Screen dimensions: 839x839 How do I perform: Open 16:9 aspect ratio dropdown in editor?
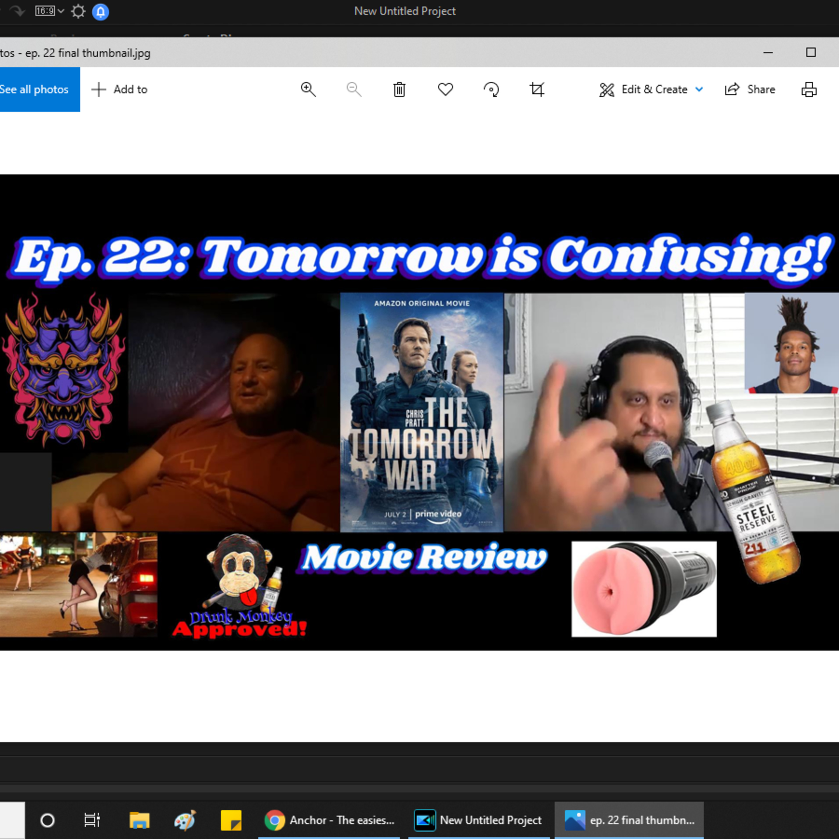[50, 11]
